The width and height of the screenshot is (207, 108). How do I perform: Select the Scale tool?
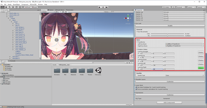click(x=13, y=7)
